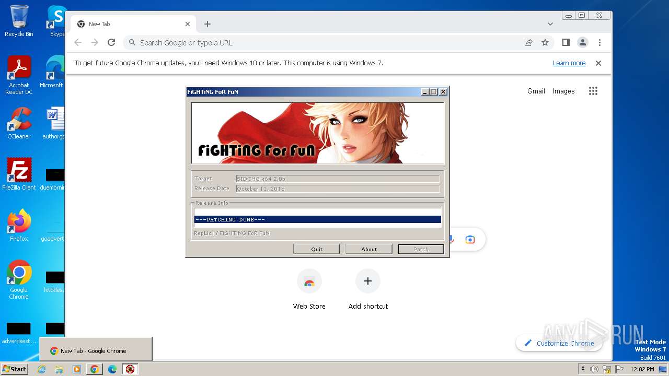Open Google apps grid
Screen dimensions: 669x376
[x=593, y=91]
